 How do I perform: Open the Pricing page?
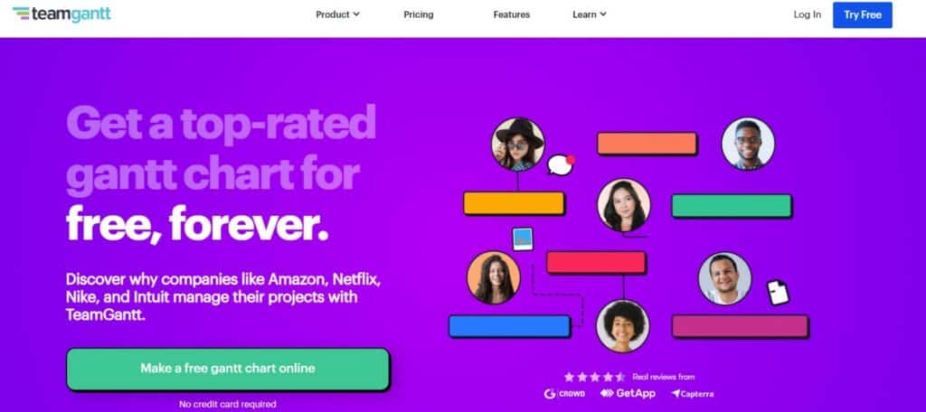(419, 14)
